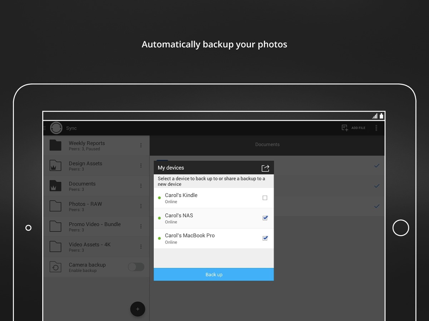Screen dimensions: 429x321
Task: Click the Design Assets crown folder icon
Action: pyautogui.click(x=55, y=166)
